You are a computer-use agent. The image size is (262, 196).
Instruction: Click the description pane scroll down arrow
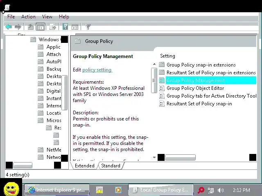pyautogui.click(x=154, y=157)
